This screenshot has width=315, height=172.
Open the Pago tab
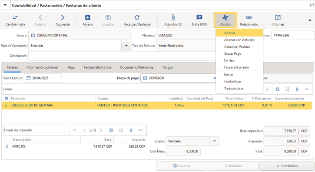click(x=71, y=67)
